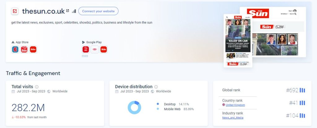
Task: Open the first red Google Play app icon
Action: (86, 50)
